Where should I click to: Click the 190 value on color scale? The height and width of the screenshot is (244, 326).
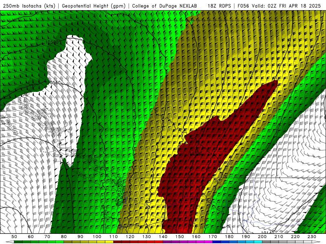(x=246, y=237)
